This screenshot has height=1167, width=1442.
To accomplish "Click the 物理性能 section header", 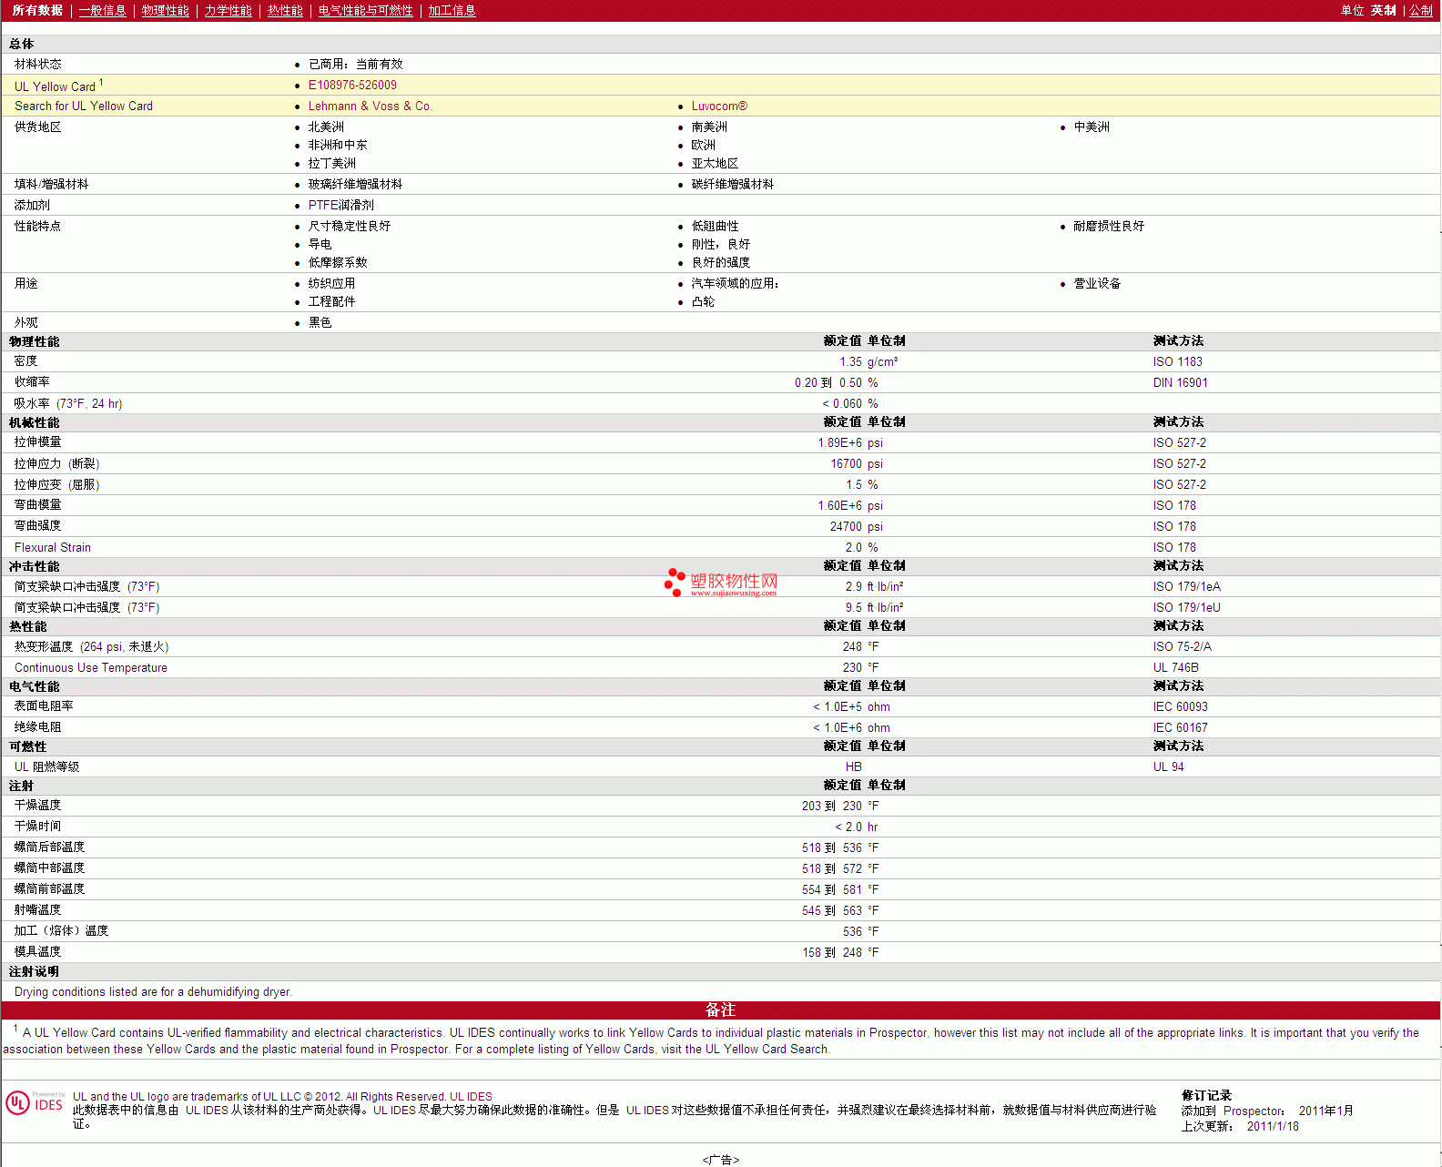I will (x=34, y=341).
